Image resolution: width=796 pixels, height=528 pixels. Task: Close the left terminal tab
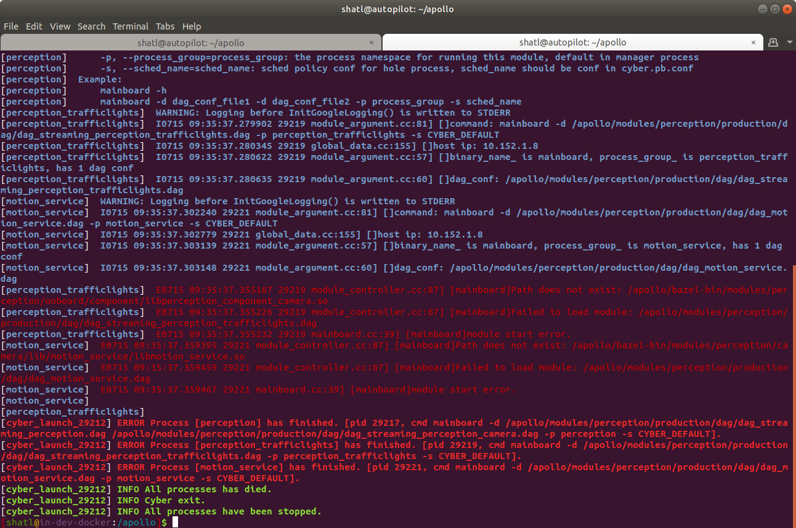(x=372, y=42)
